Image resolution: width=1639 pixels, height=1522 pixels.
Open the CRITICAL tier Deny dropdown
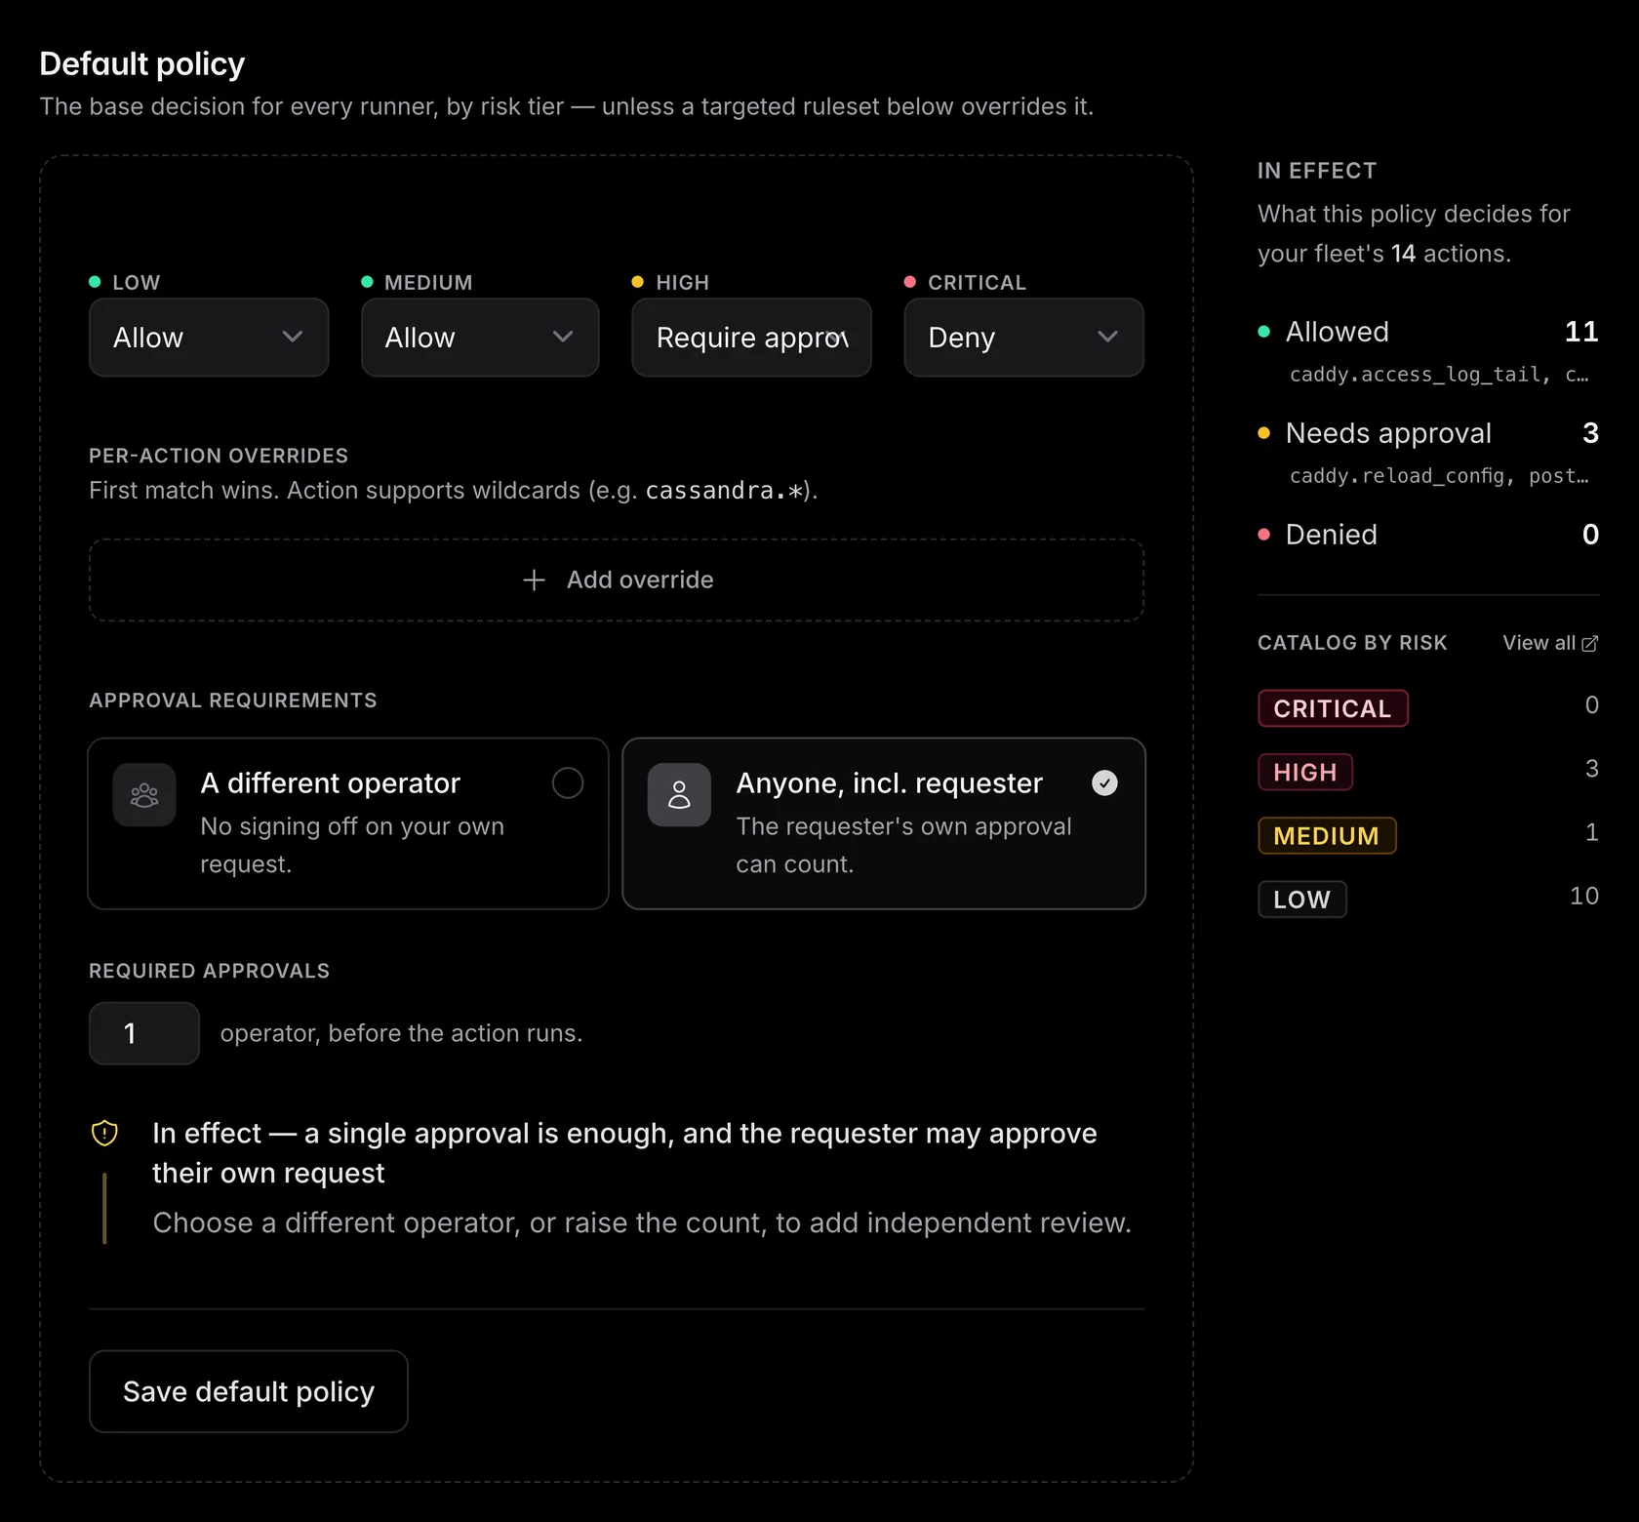(1023, 338)
